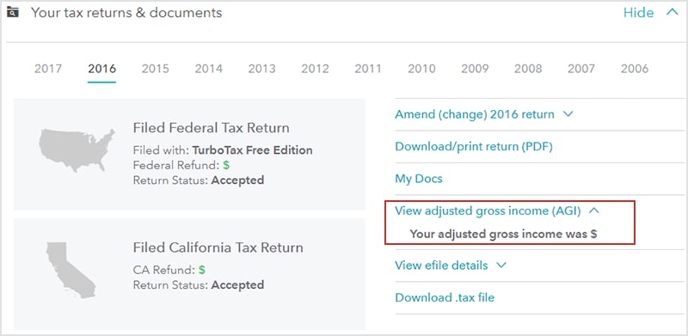This screenshot has height=336, width=688.
Task: Click the Hide link text
Action: click(x=638, y=13)
